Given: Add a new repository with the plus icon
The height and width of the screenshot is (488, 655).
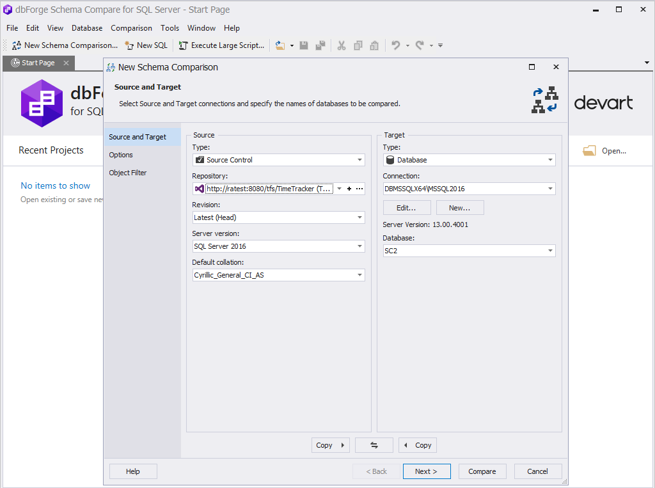Looking at the screenshot, I should (x=349, y=189).
